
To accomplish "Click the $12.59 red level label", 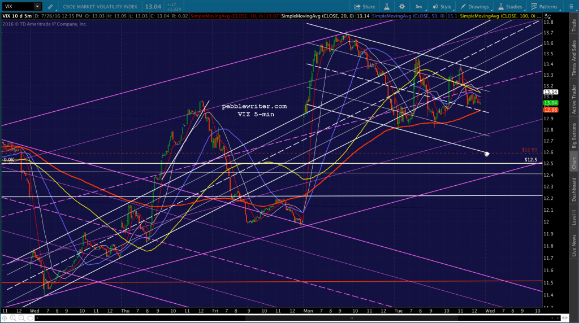I will (529, 150).
